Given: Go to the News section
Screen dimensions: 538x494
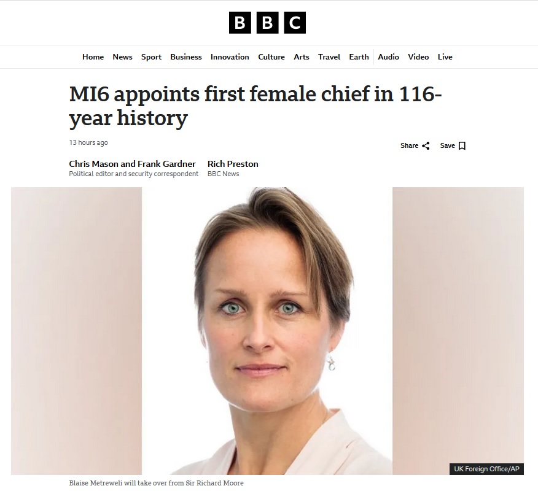Looking at the screenshot, I should pos(122,57).
